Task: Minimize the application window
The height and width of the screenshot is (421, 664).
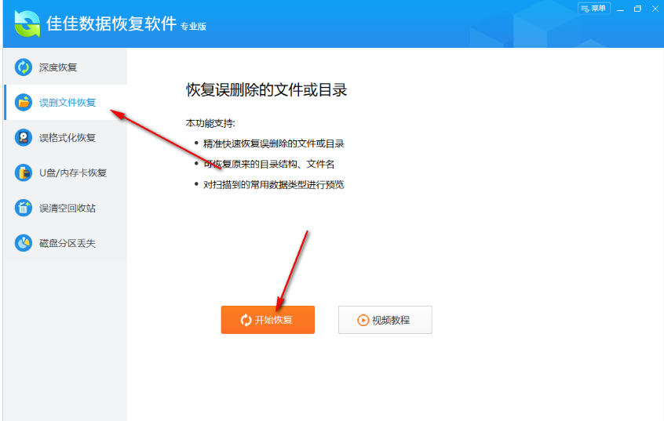Action: 620,9
